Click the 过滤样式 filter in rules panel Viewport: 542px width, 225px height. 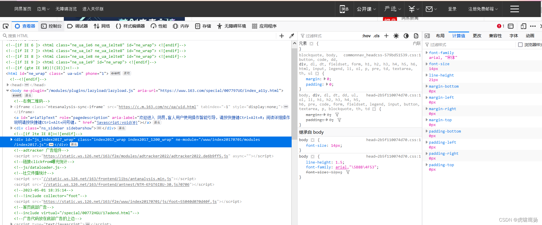(329, 36)
